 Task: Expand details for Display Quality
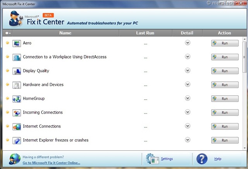click(188, 71)
